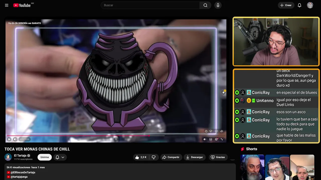Click the play button in embedded player
The height and width of the screenshot is (180, 321).
tap(9, 139)
